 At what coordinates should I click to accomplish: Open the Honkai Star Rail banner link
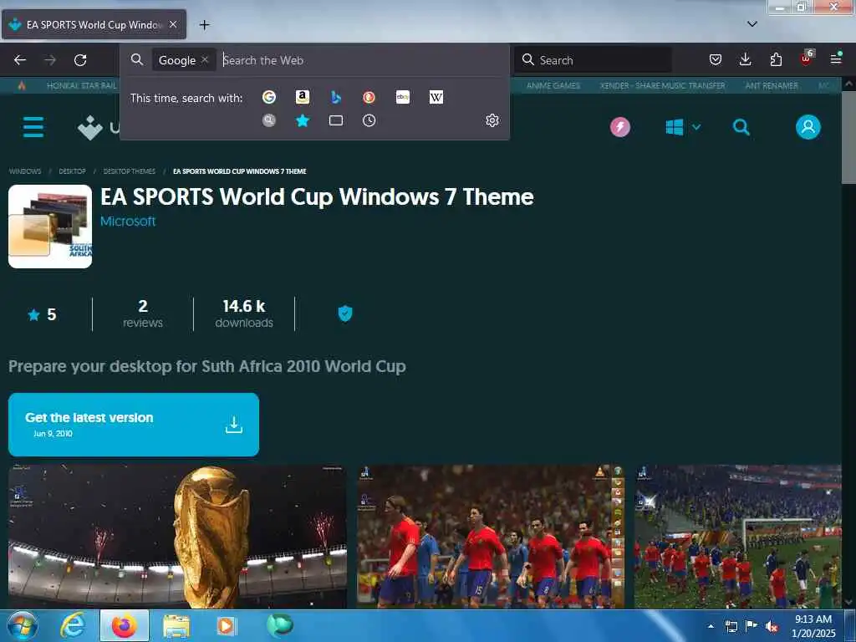[x=81, y=86]
